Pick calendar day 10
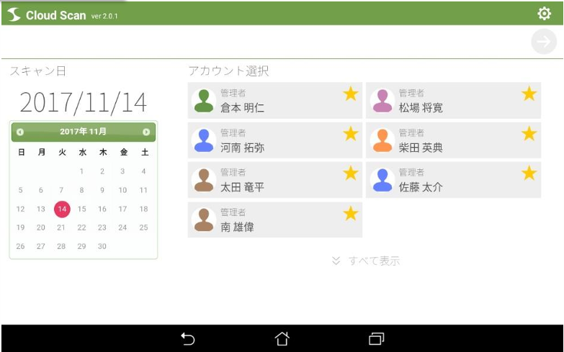Image resolution: width=564 pixels, height=352 pixels. tap(122, 190)
